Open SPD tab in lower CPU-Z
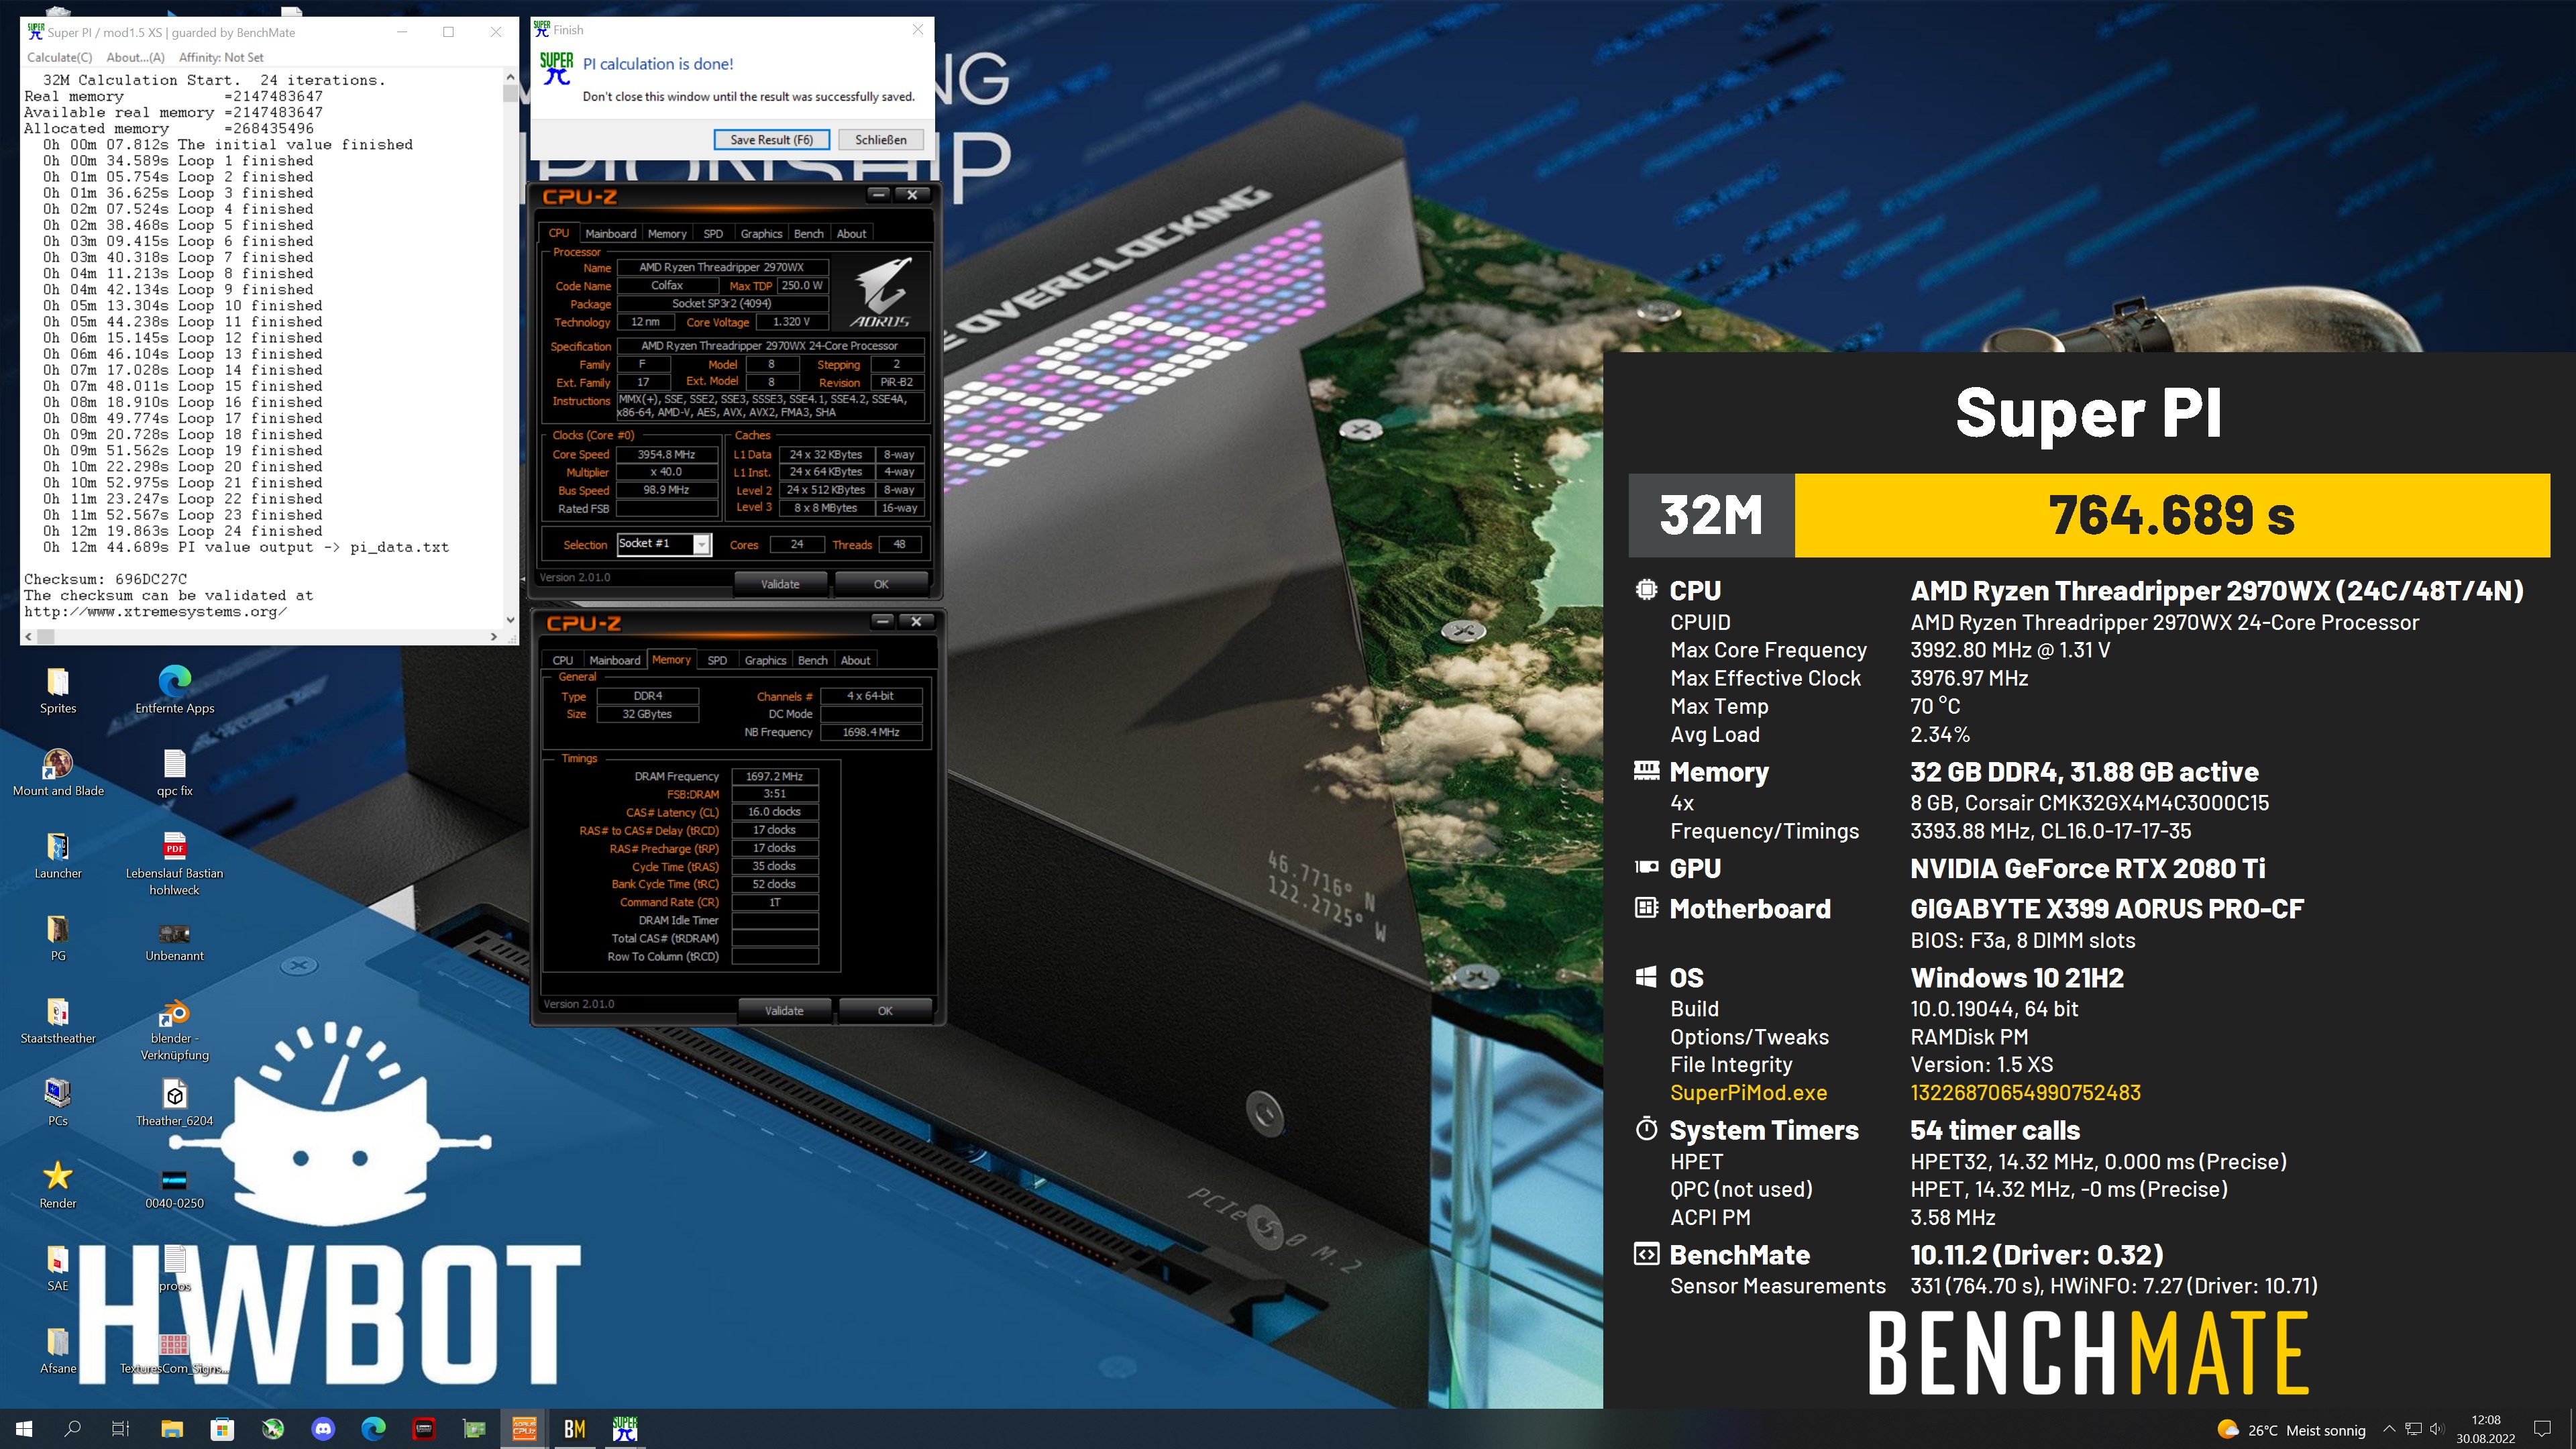The image size is (2576, 1449). (717, 660)
